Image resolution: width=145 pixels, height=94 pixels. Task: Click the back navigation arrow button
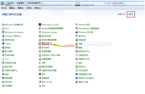[2, 3]
